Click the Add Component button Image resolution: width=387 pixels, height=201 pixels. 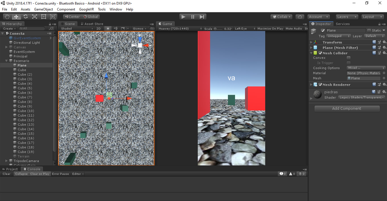tap(347, 109)
